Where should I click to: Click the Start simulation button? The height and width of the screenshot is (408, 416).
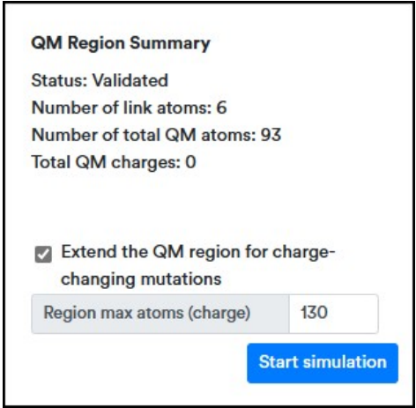pyautogui.click(x=323, y=363)
